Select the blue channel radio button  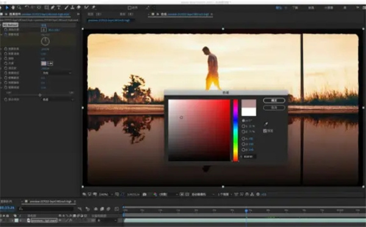tap(243, 150)
